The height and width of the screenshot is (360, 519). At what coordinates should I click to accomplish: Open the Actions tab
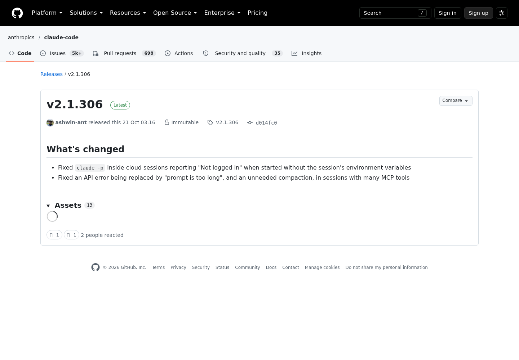click(x=179, y=53)
